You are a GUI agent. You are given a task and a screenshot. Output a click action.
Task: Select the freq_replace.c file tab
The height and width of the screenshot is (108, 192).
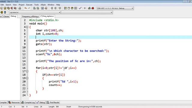[47, 16]
